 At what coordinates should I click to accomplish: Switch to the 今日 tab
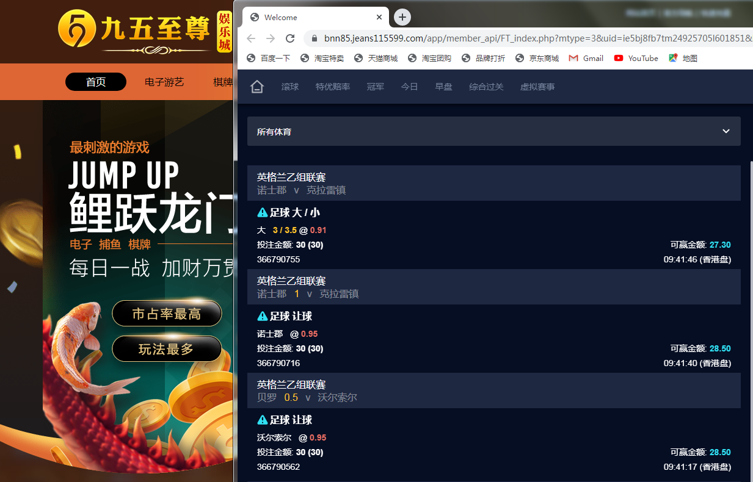410,87
